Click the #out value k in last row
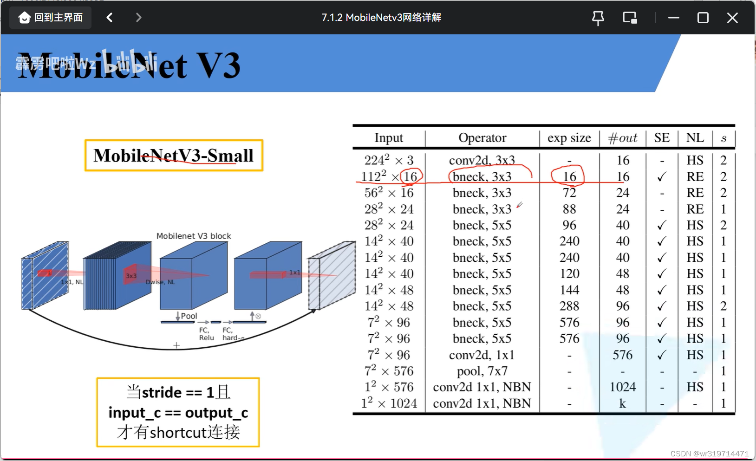This screenshot has width=756, height=461. [623, 403]
